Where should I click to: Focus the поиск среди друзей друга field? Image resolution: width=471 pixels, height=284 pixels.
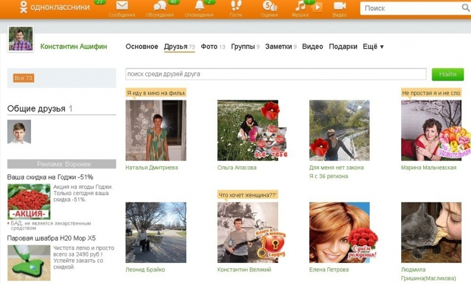pyautogui.click(x=276, y=74)
